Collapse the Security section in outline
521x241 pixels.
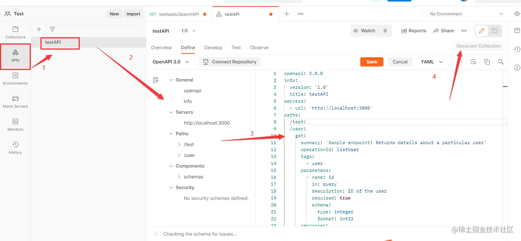171,188
